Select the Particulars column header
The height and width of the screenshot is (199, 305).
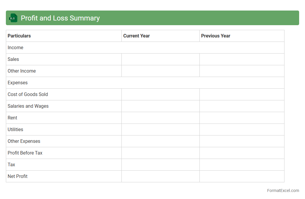[x=19, y=36]
